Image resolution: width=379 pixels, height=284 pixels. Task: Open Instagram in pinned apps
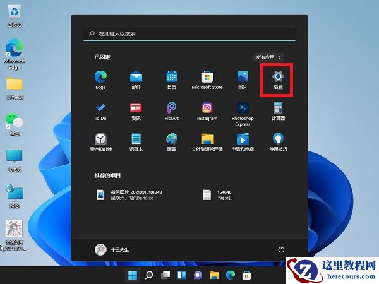(x=207, y=111)
